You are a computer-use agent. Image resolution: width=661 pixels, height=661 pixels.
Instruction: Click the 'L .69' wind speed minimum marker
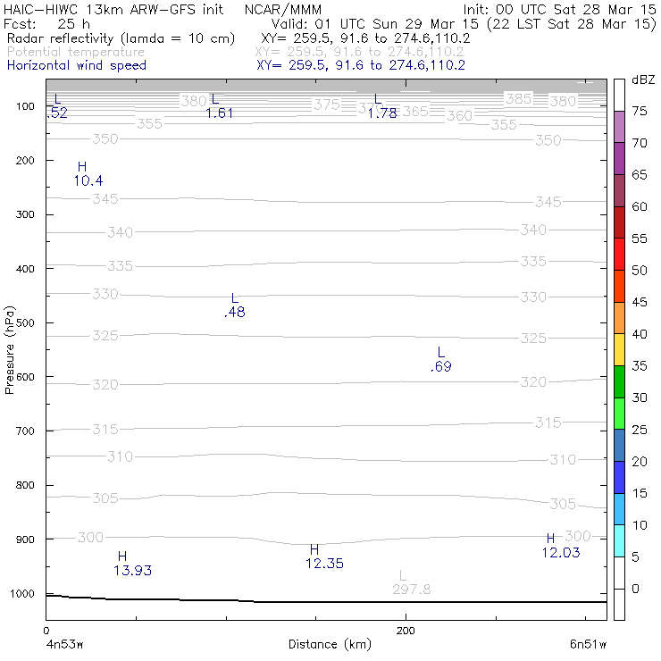pyautogui.click(x=441, y=360)
